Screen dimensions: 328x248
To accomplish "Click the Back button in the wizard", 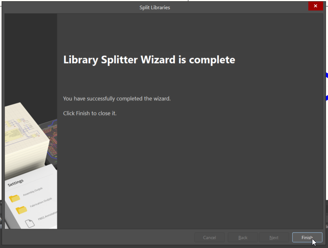I will tap(243, 238).
